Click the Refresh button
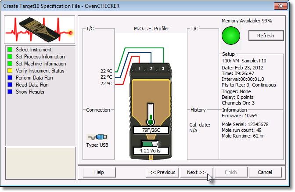The height and width of the screenshot is (192, 295). point(266,36)
